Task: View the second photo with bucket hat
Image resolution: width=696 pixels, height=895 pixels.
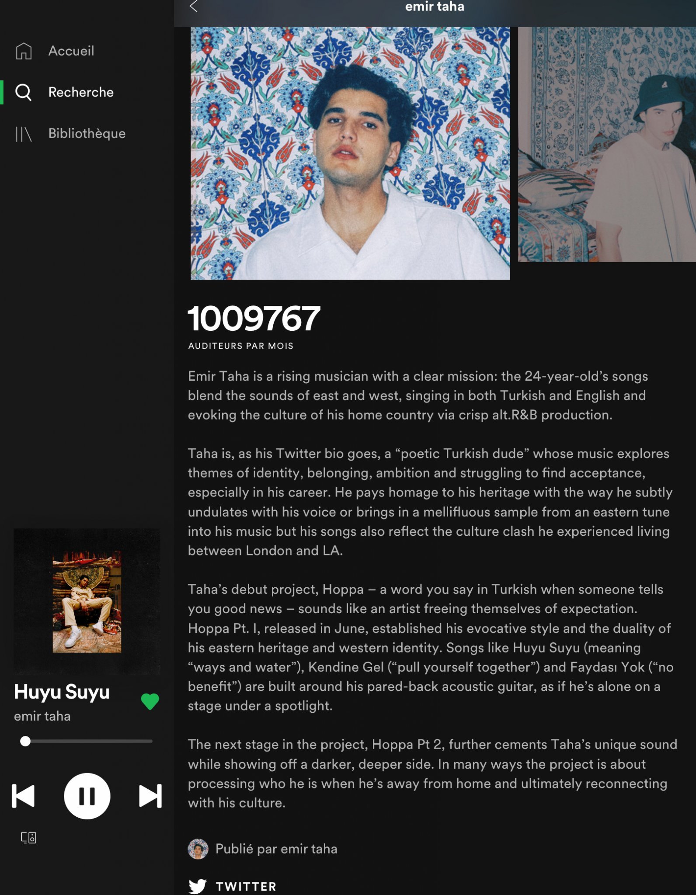Action: click(607, 145)
